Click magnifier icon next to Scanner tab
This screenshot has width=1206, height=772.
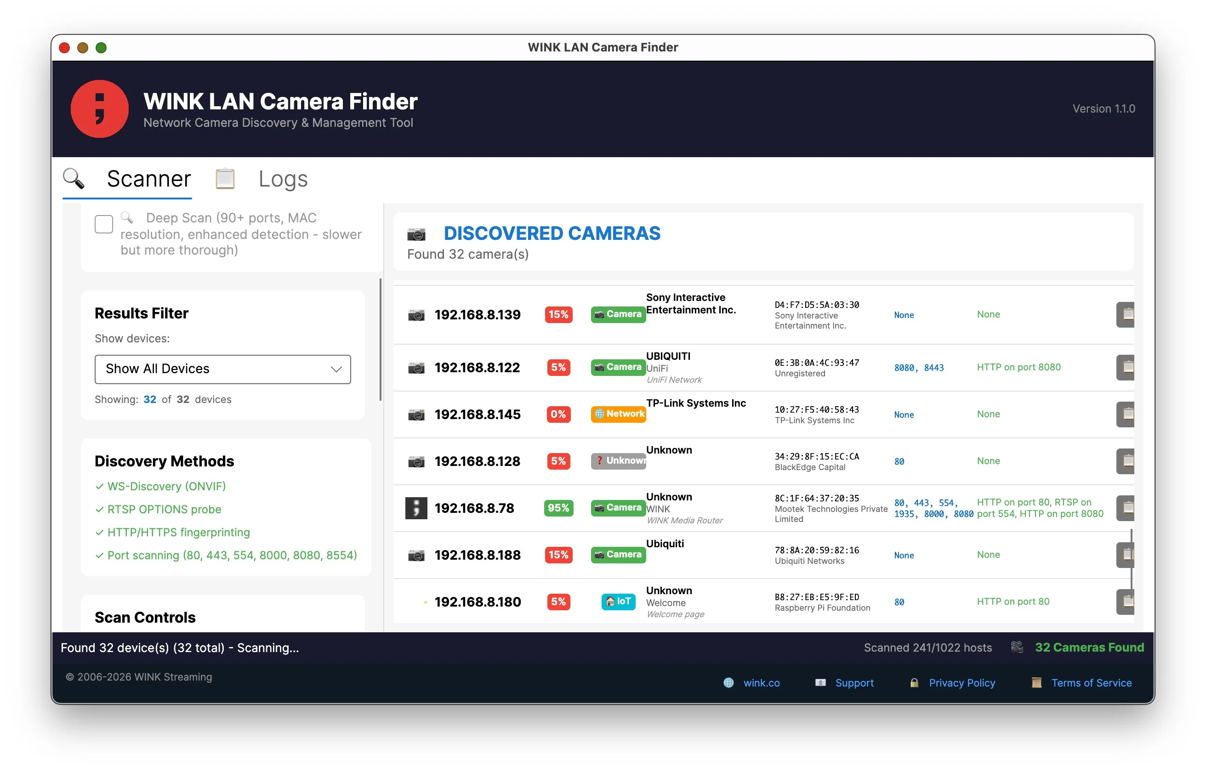(x=74, y=178)
